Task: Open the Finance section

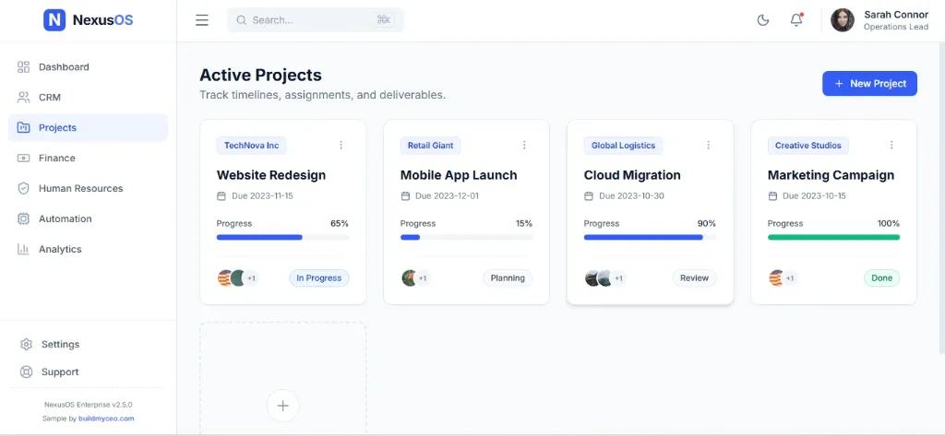Action: click(x=57, y=159)
